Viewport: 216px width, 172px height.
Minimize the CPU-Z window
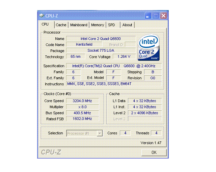(x=148, y=16)
